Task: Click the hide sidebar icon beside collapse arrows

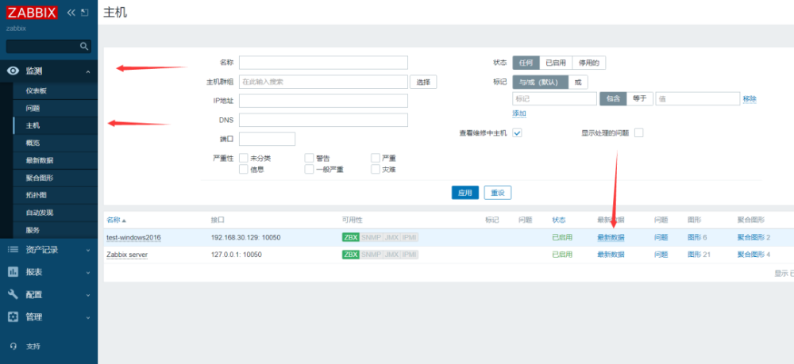Action: 85,13
